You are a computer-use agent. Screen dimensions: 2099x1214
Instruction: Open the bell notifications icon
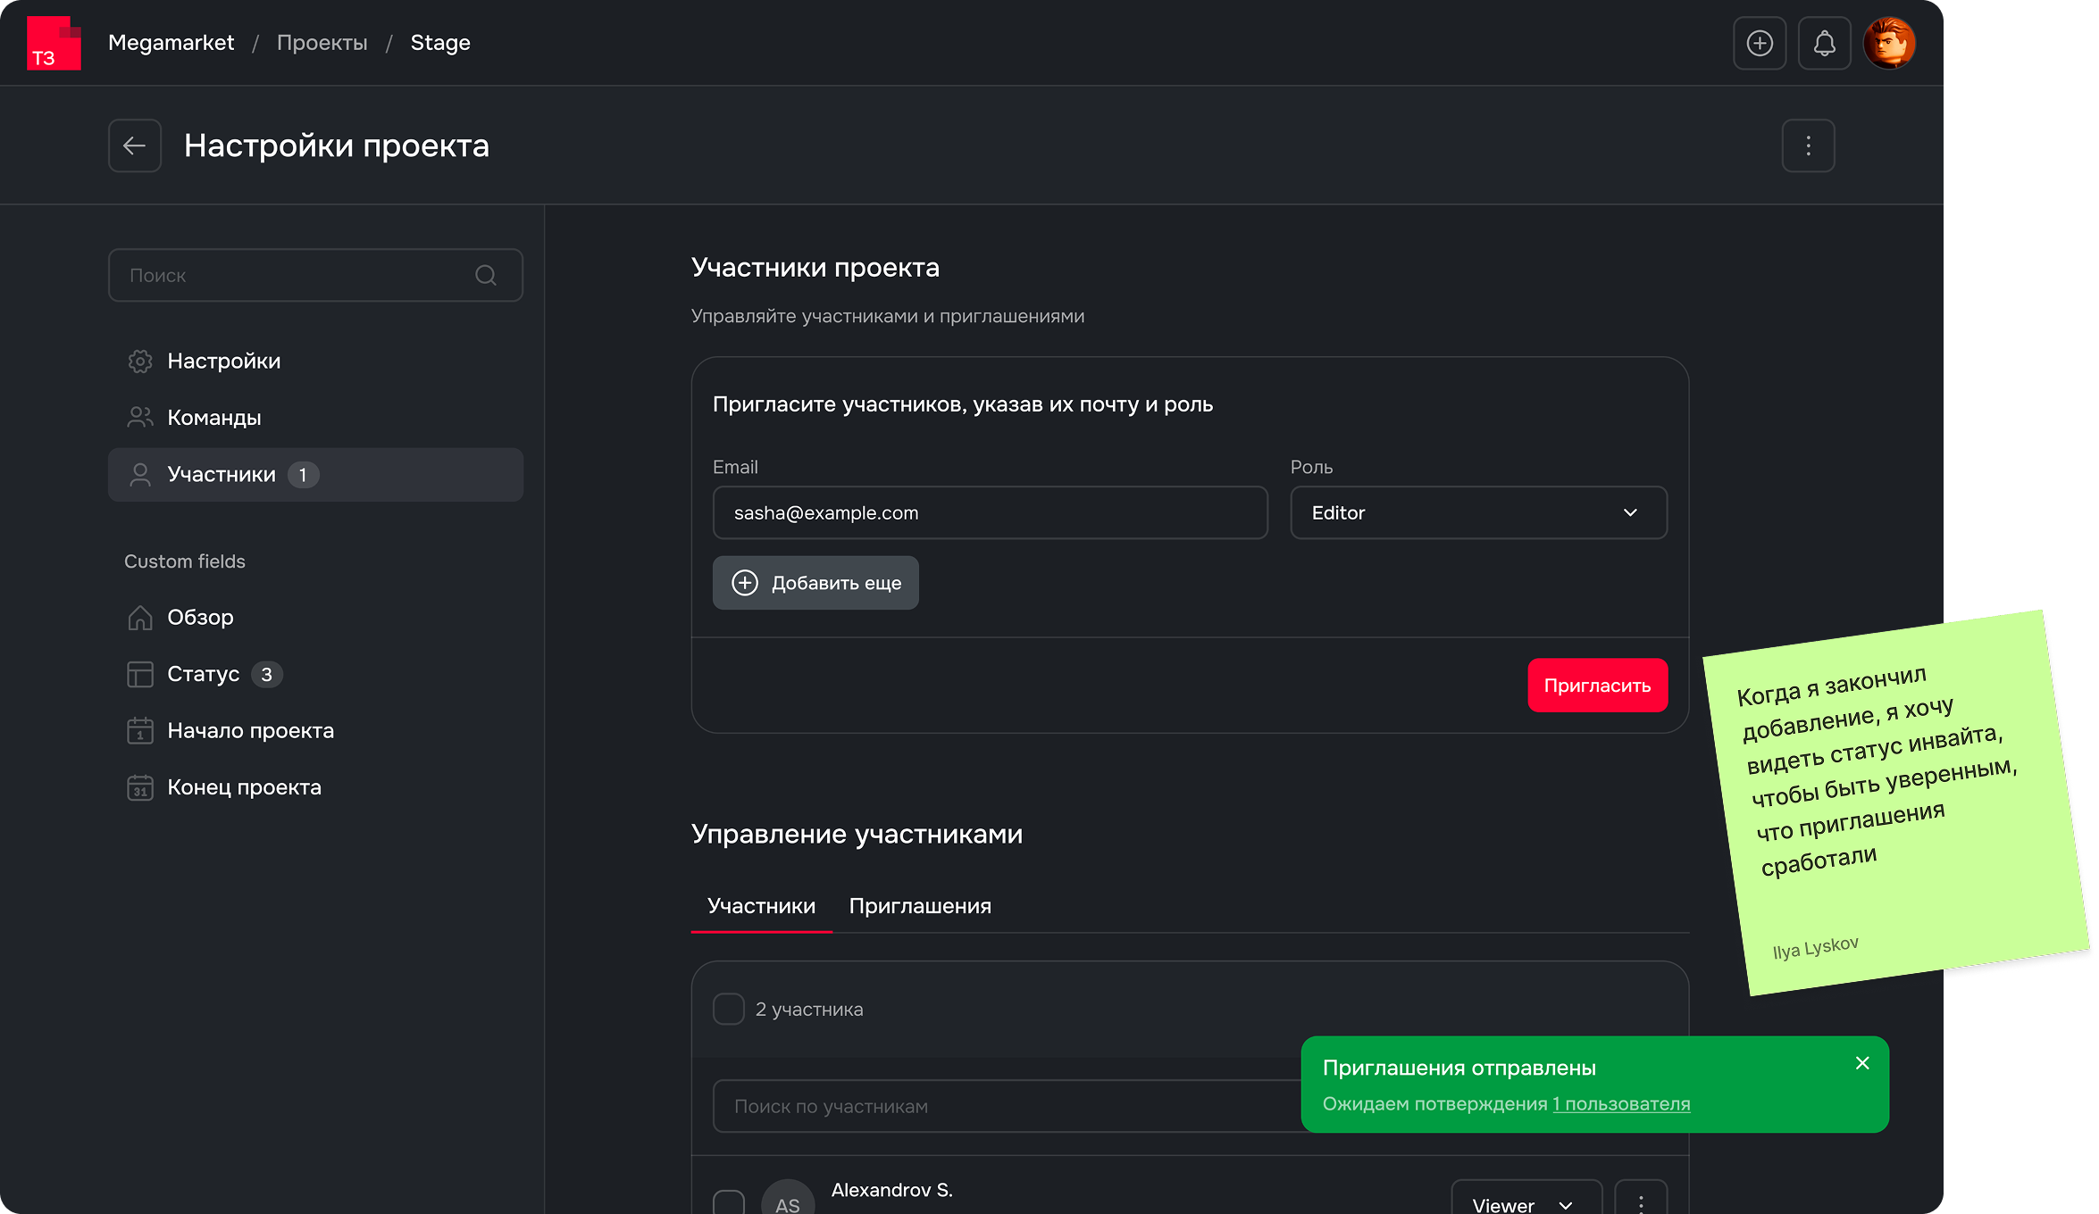(x=1824, y=43)
